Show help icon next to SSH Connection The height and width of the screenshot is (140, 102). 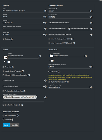(x=91, y=11)
